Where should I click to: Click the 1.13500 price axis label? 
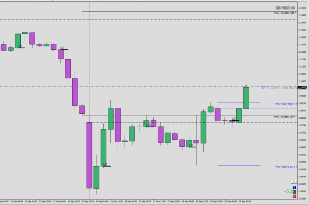click(x=302, y=30)
